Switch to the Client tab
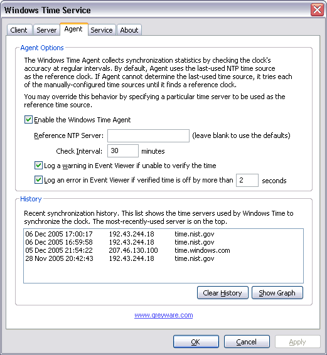Image resolution: width=327 pixels, height=355 pixels. point(19,30)
